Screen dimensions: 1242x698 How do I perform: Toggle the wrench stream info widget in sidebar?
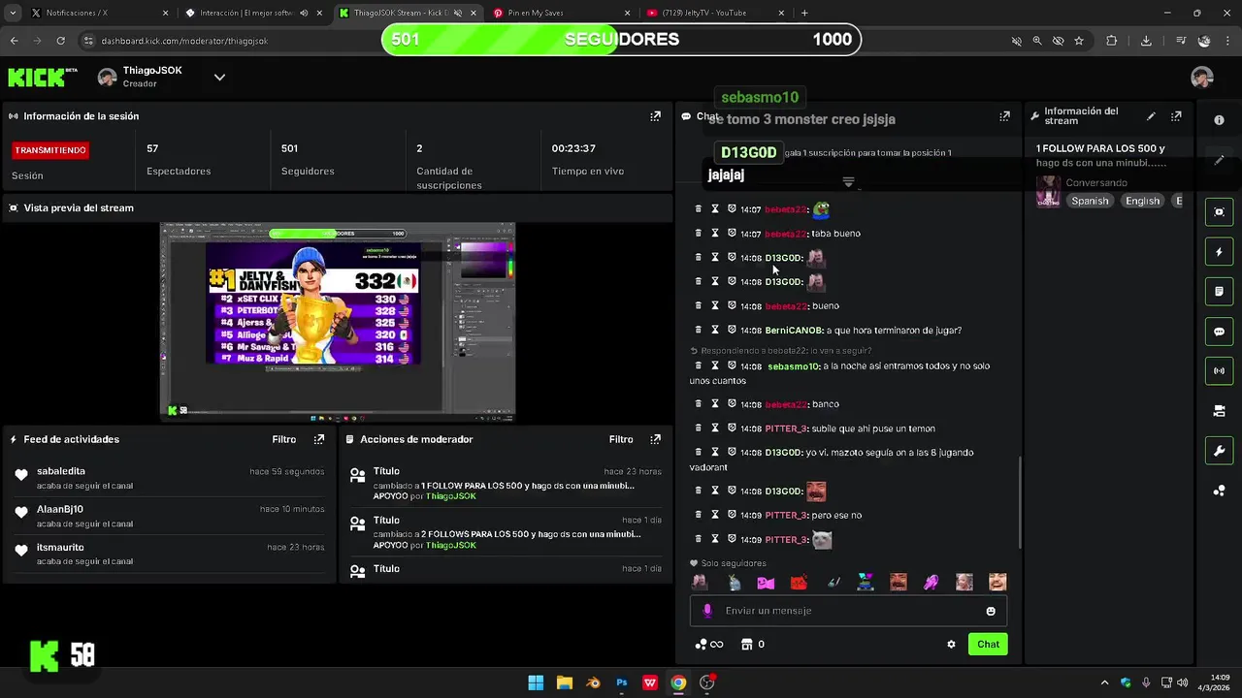click(x=1219, y=451)
